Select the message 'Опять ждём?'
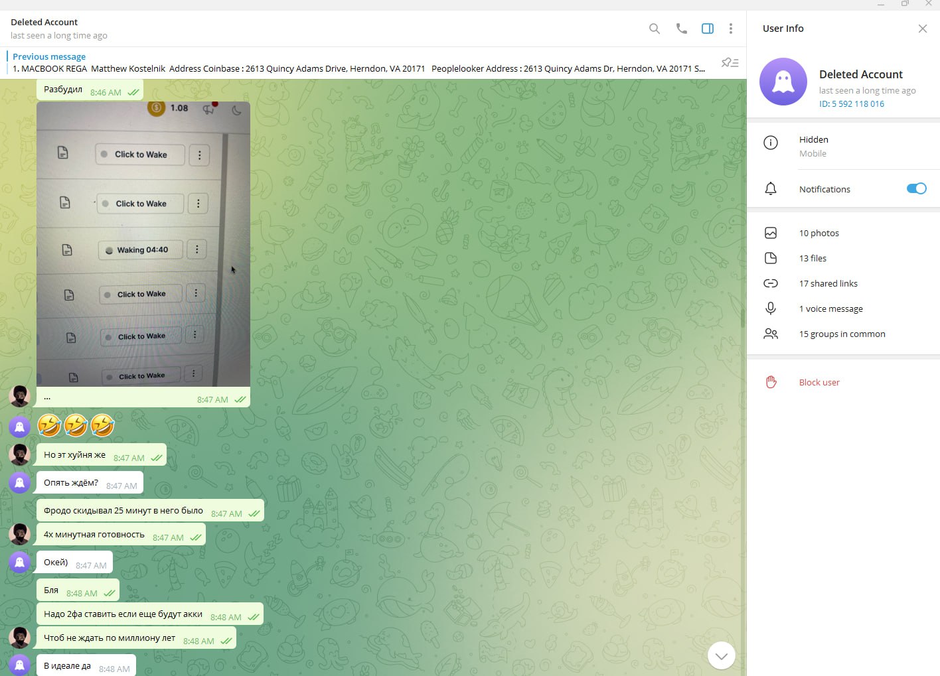This screenshot has height=676, width=940. (90, 483)
